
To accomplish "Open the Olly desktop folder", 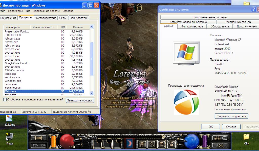I will click(246, 139).
